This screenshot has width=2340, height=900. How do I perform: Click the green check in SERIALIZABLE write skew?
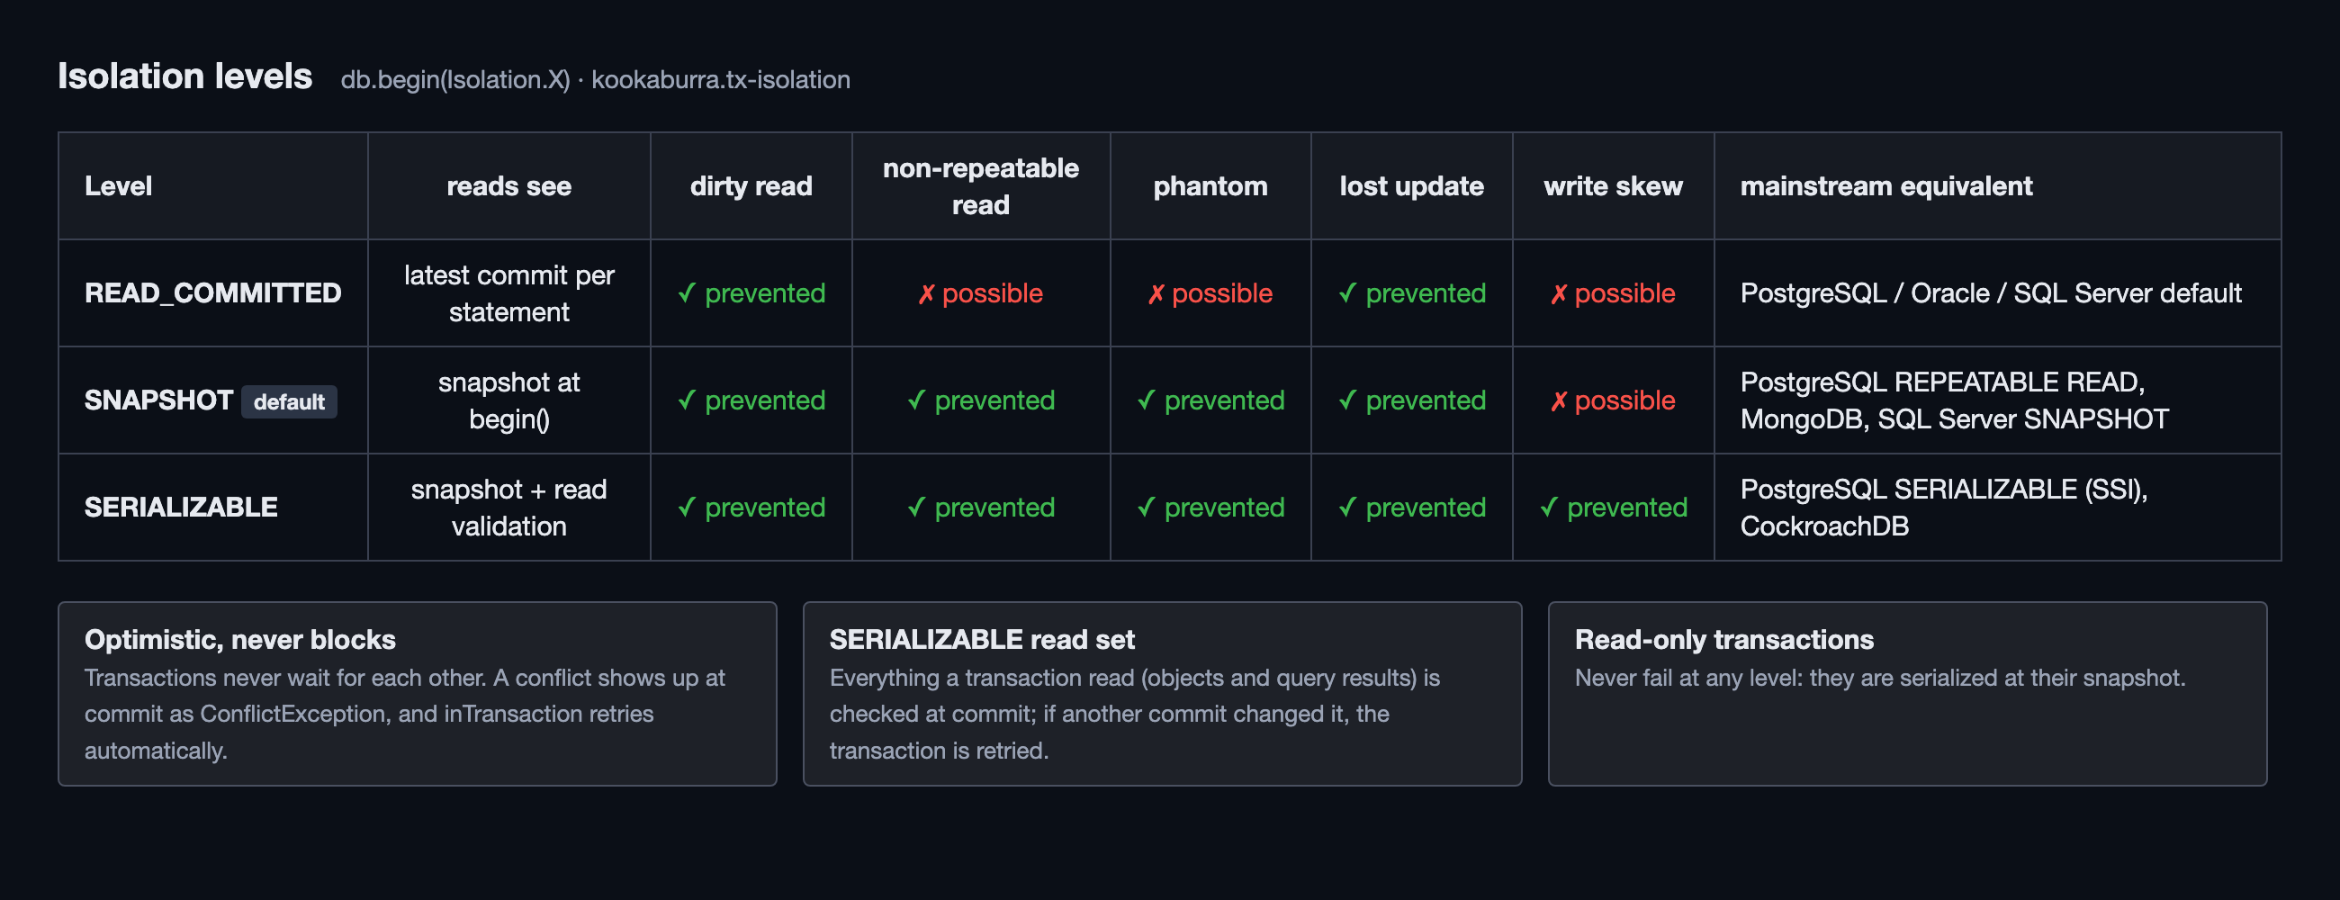pos(1550,508)
